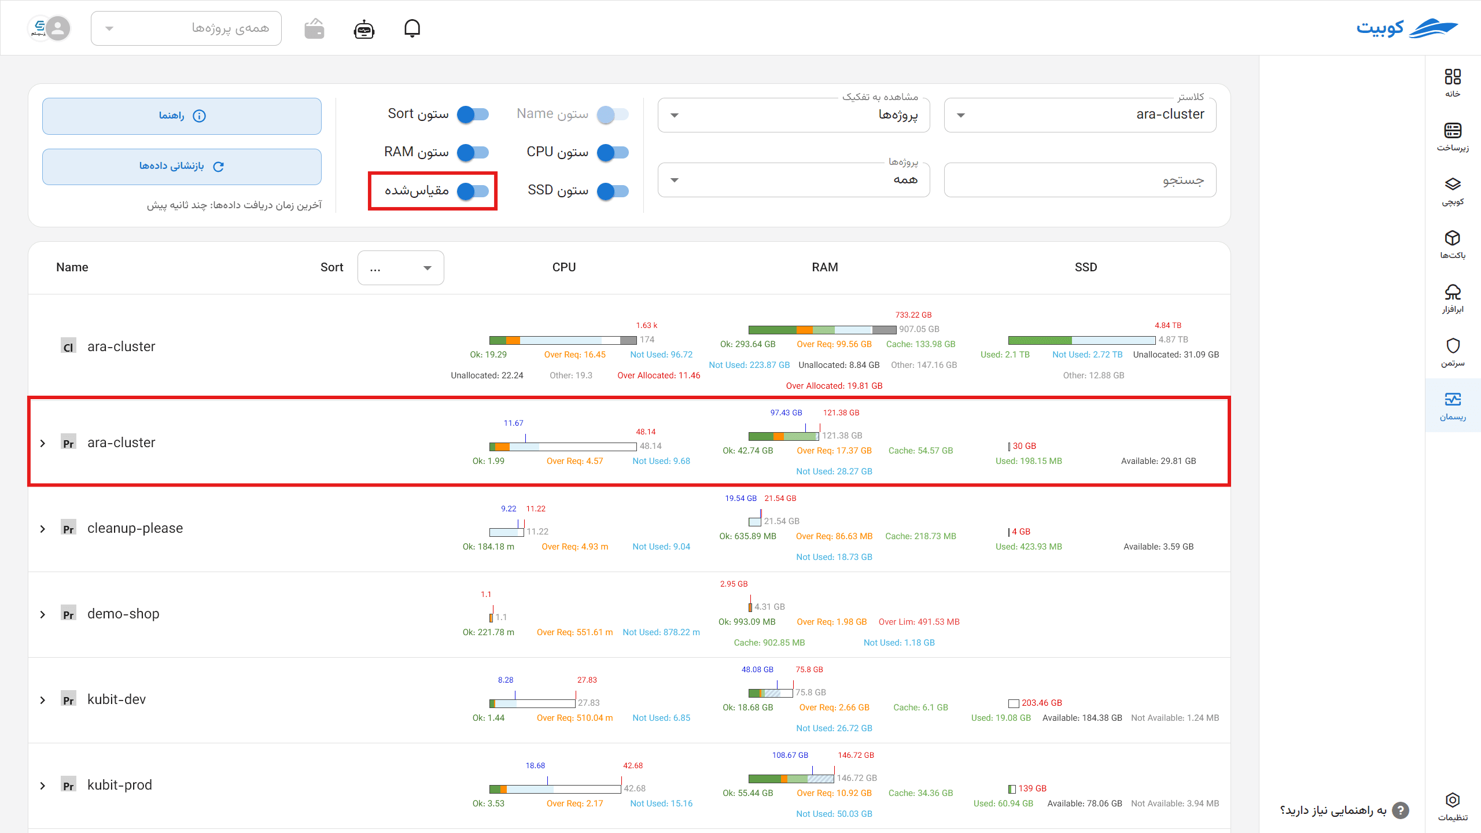Viewport: 1481px width, 833px height.
Task: Open the کلاستر ara-cluster dropdown
Action: pos(1080,115)
